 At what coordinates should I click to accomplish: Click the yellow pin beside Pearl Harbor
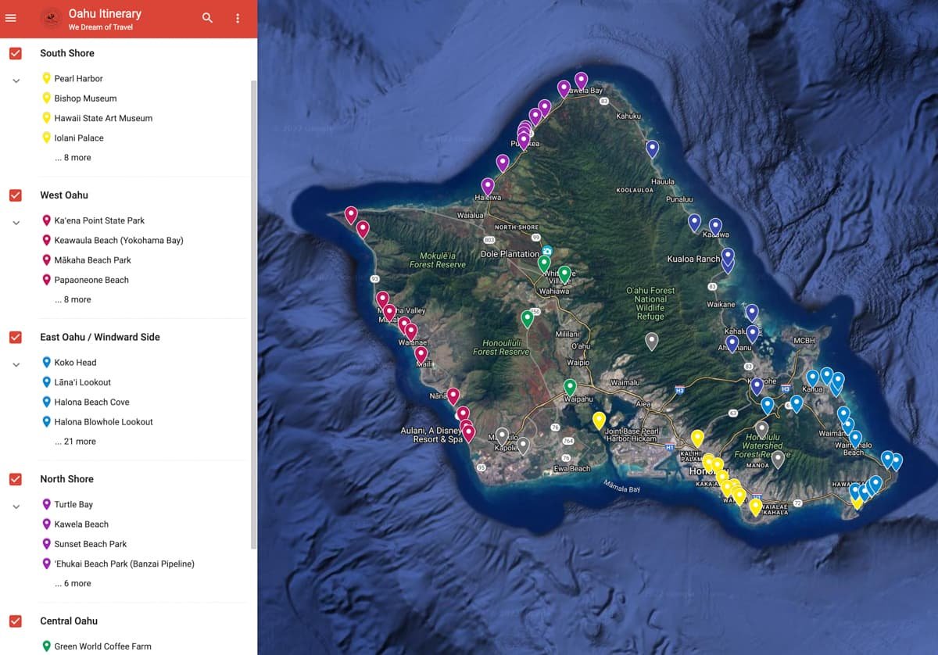(x=46, y=78)
